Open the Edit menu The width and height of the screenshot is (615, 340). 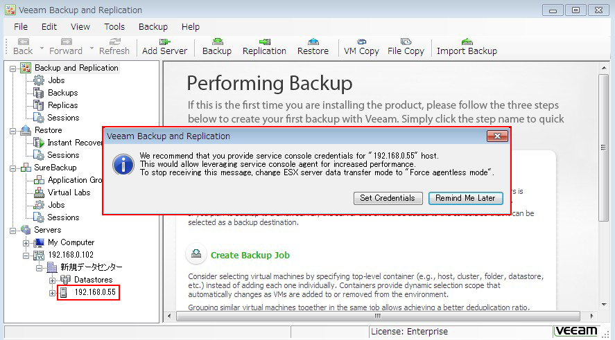click(x=49, y=26)
